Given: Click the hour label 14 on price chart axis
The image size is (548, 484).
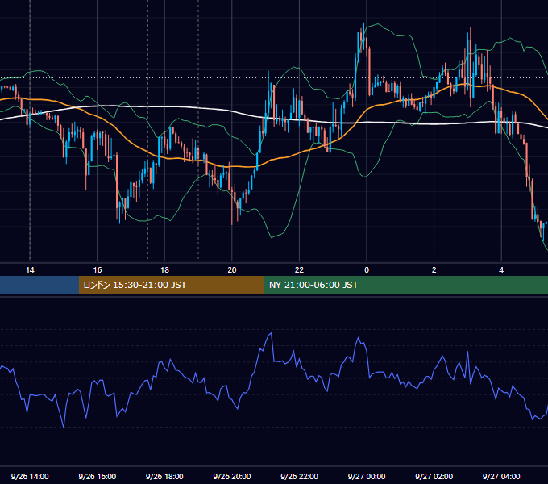Looking at the screenshot, I should pyautogui.click(x=30, y=270).
